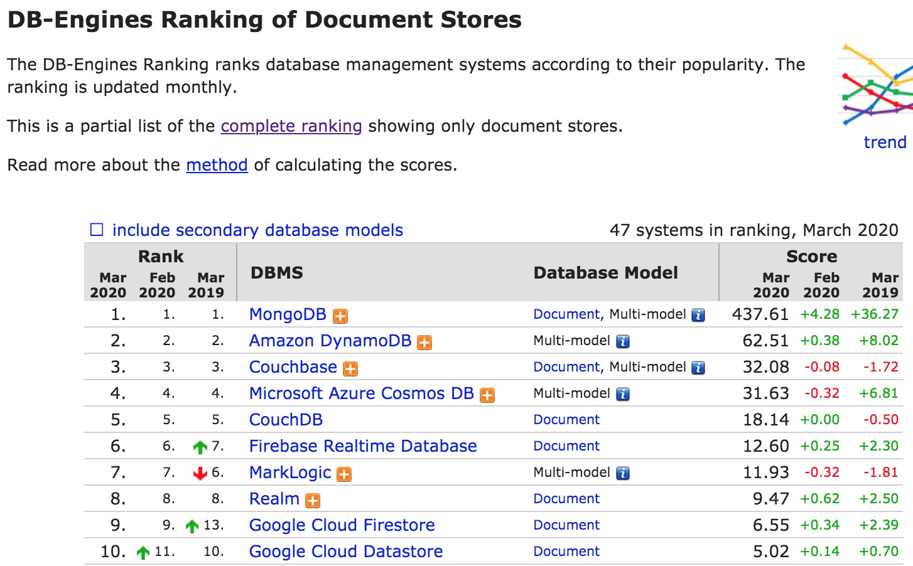
Task: Click info icon in Azure Cosmos DB's Multi-model cell
Action: tap(623, 394)
